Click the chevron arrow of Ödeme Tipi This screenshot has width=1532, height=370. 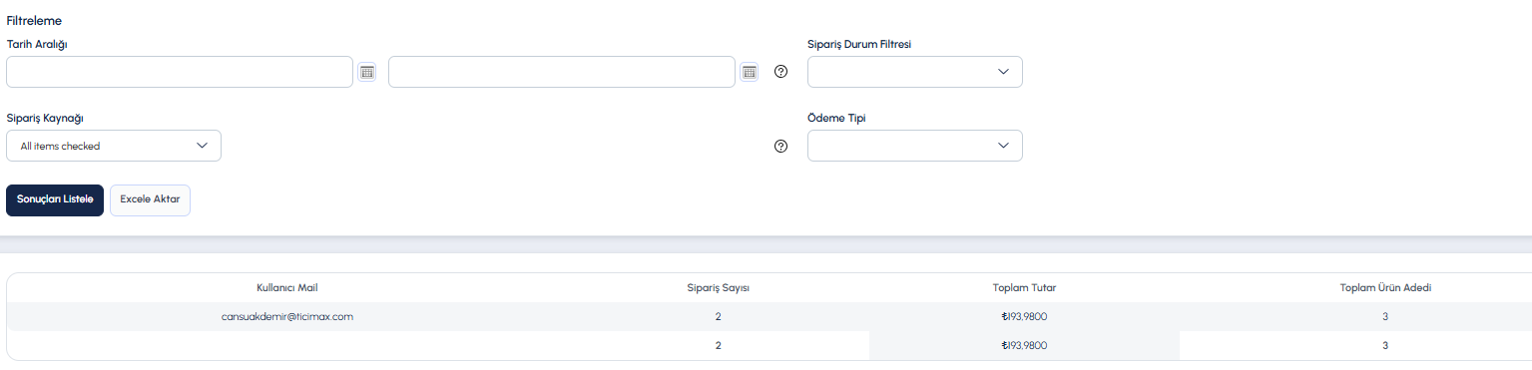point(1004,146)
